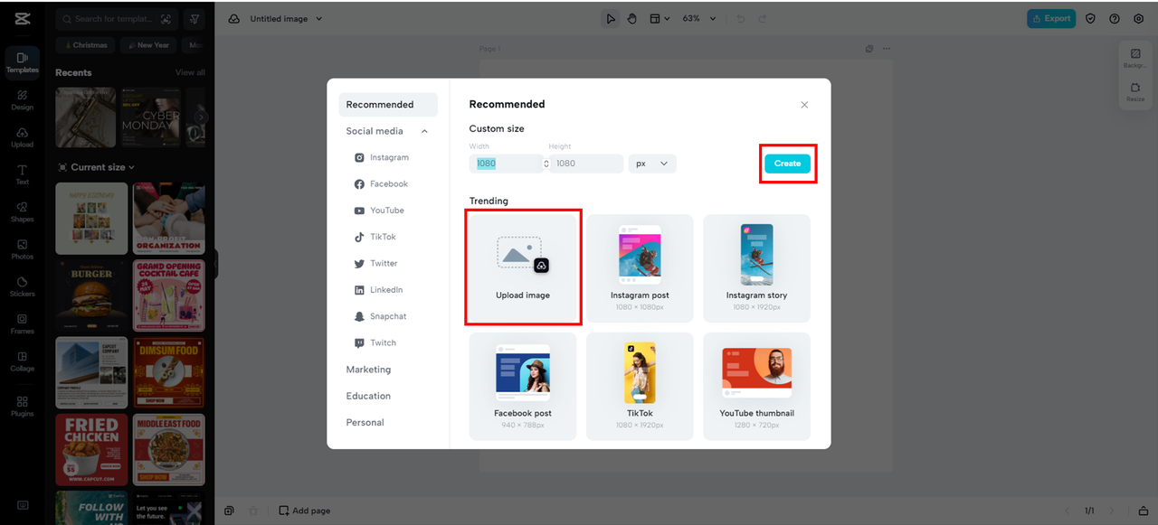Click the redo arrow

[762, 18]
